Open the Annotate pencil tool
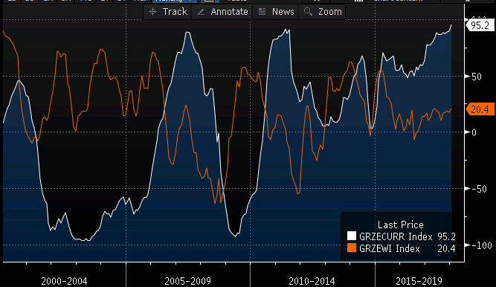 click(222, 12)
